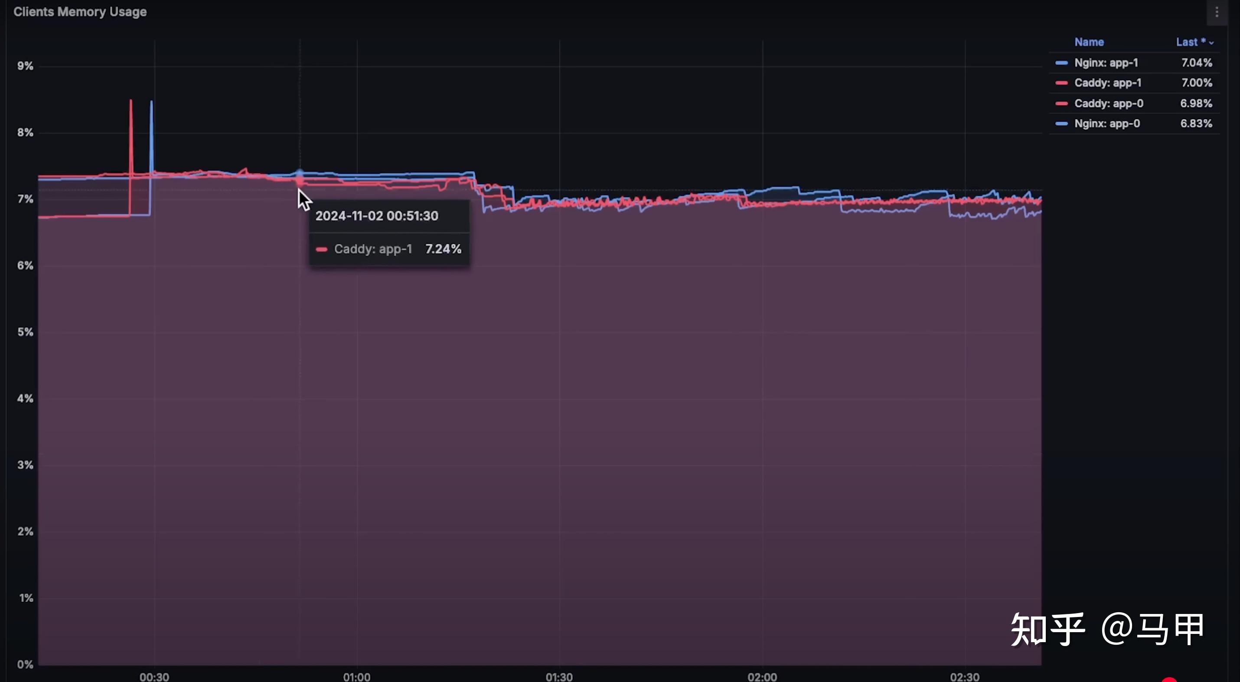Click the asterisk icon beside Last header

pos(1204,40)
